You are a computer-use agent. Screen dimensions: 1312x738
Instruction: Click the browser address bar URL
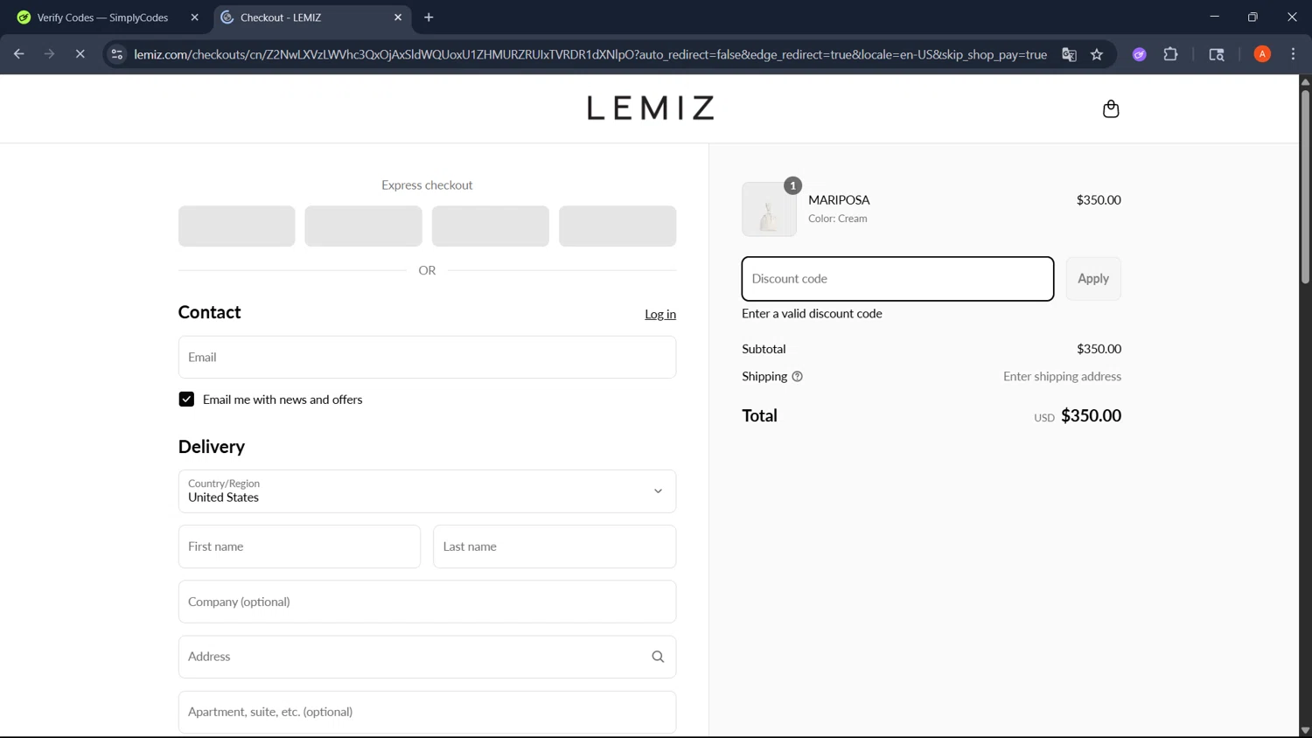point(590,54)
